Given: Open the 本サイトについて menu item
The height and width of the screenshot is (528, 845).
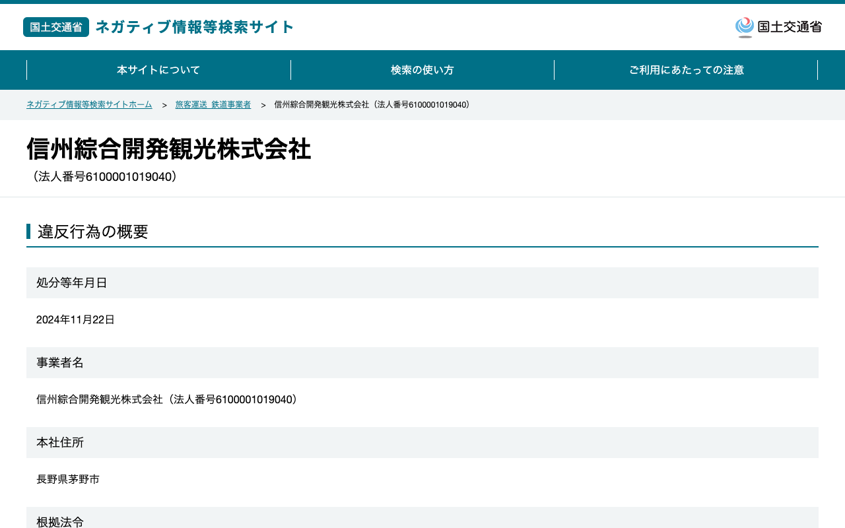Looking at the screenshot, I should 158,70.
